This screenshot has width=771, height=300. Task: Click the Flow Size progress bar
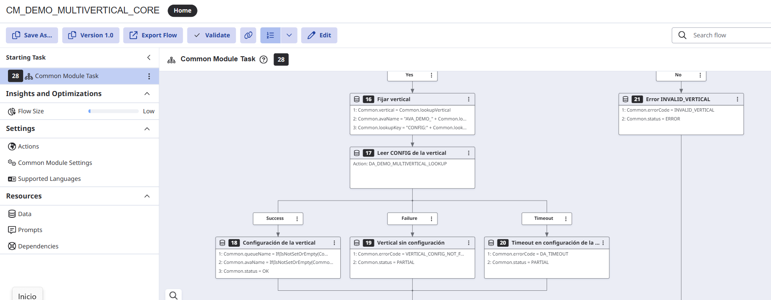113,111
